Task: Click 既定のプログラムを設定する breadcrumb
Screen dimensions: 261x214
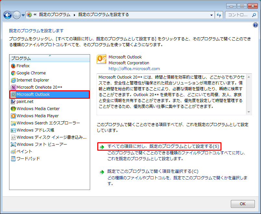Action: pos(103,15)
